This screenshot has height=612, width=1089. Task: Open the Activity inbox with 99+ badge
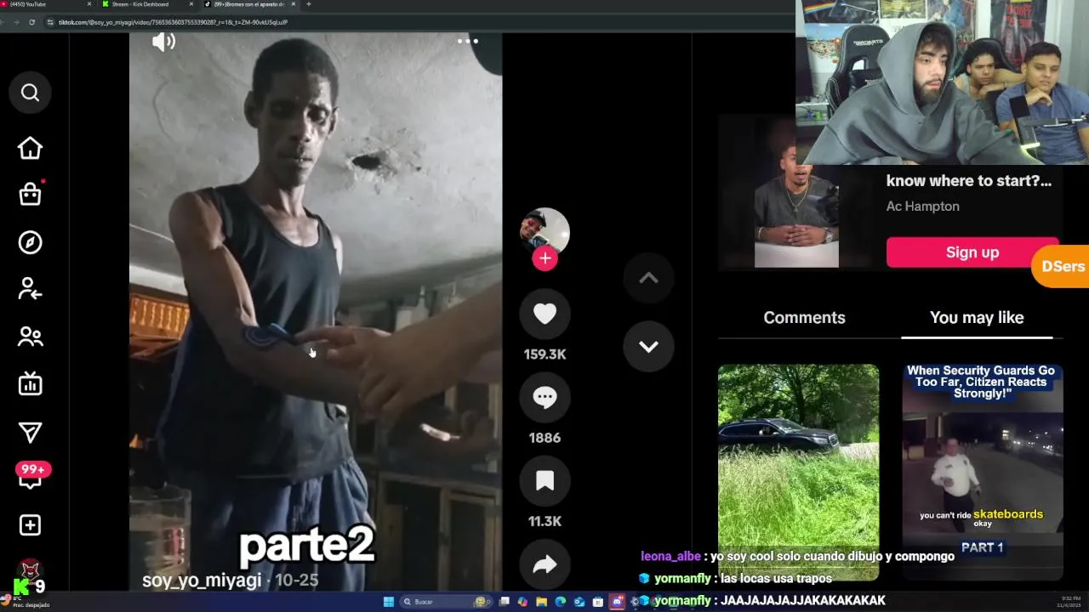point(31,477)
